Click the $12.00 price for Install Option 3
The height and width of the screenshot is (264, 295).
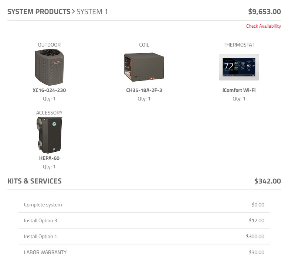click(x=257, y=220)
